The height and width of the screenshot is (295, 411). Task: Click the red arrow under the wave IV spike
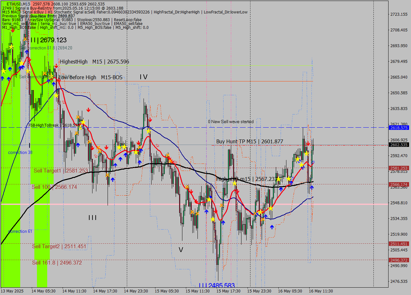point(150,120)
